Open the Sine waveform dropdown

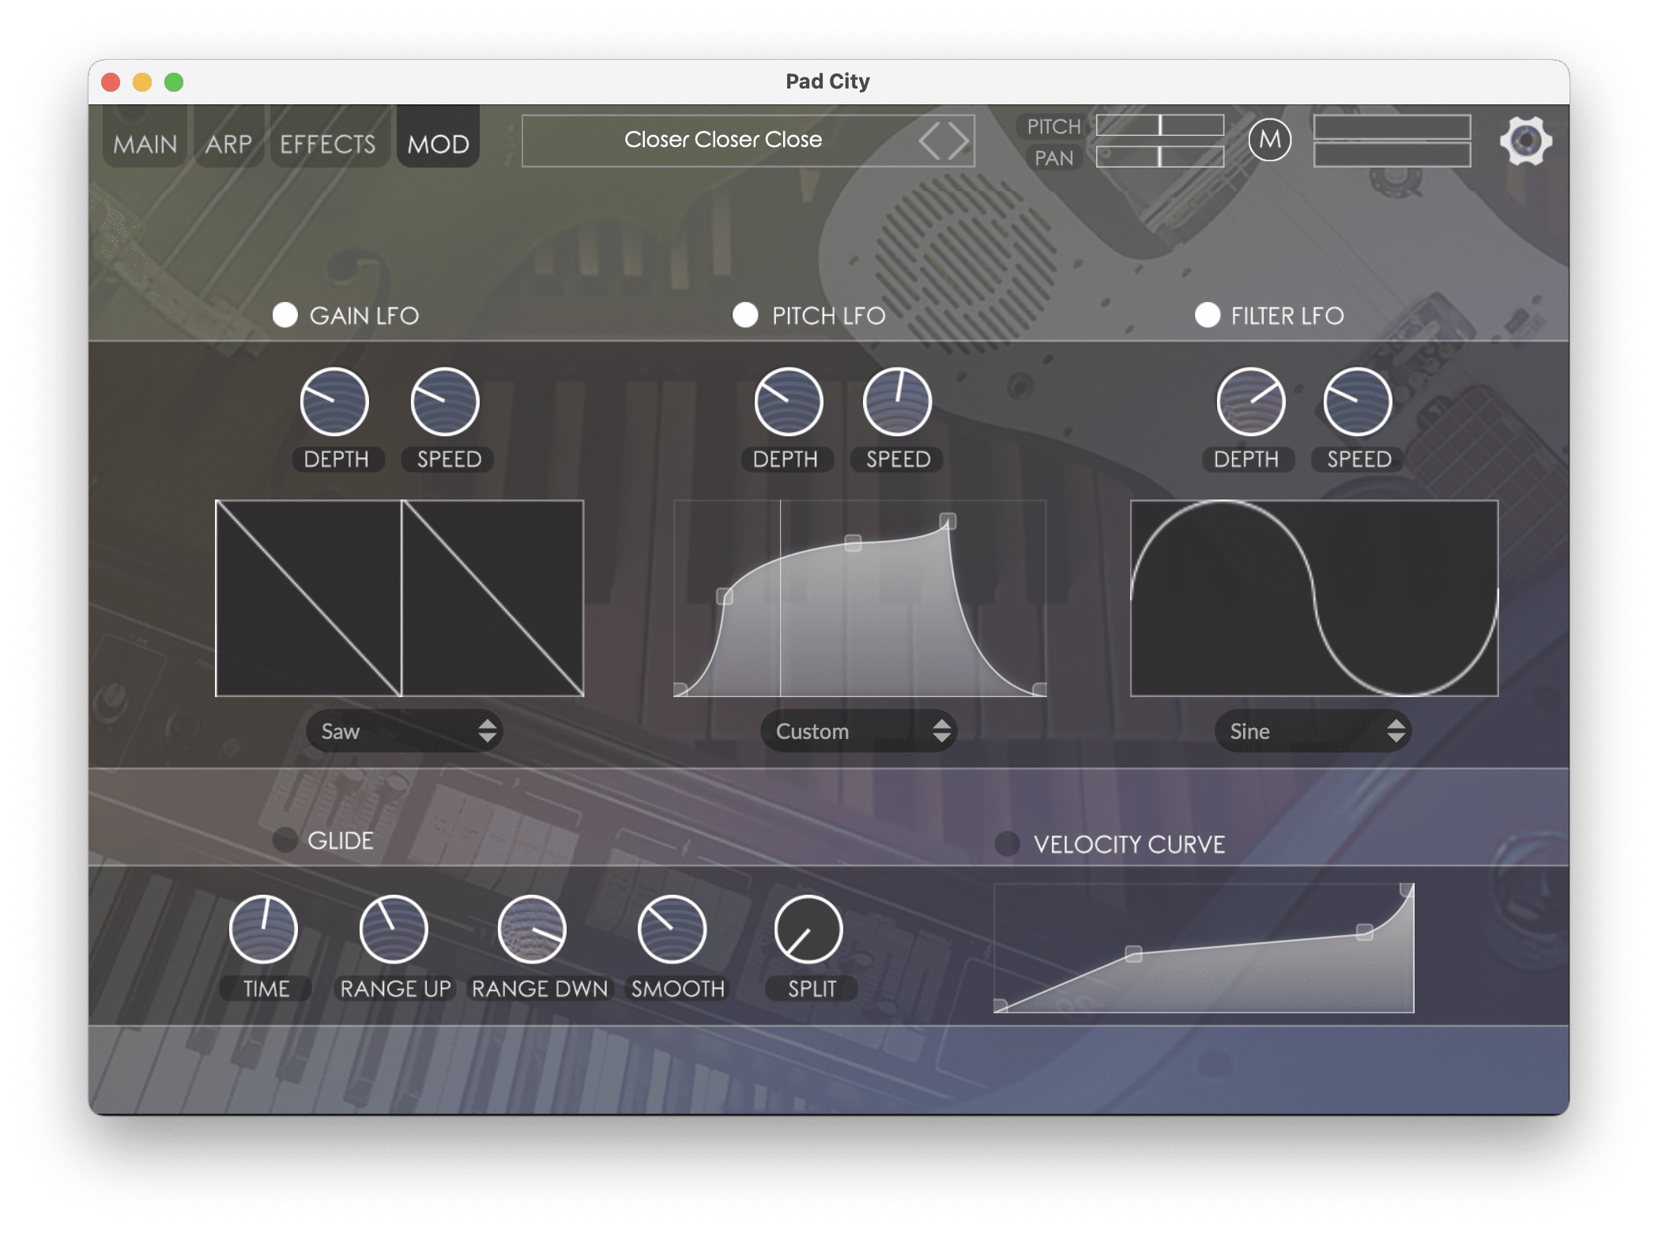pyautogui.click(x=1313, y=731)
